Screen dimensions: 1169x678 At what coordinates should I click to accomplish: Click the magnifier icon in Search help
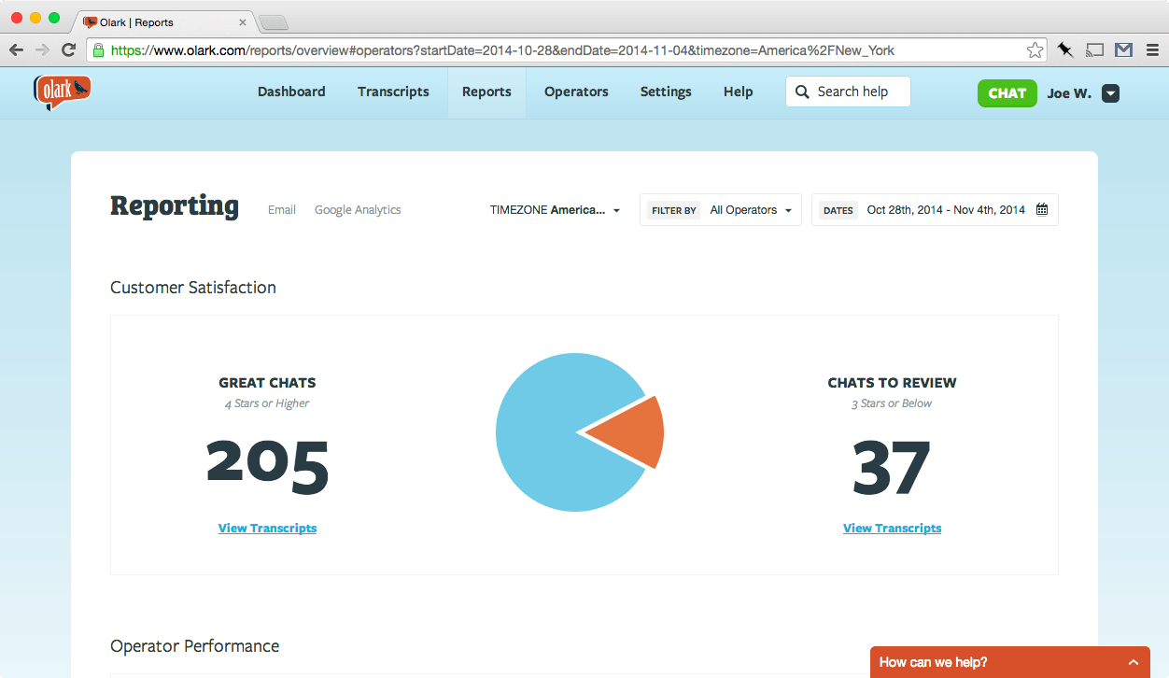(x=802, y=92)
